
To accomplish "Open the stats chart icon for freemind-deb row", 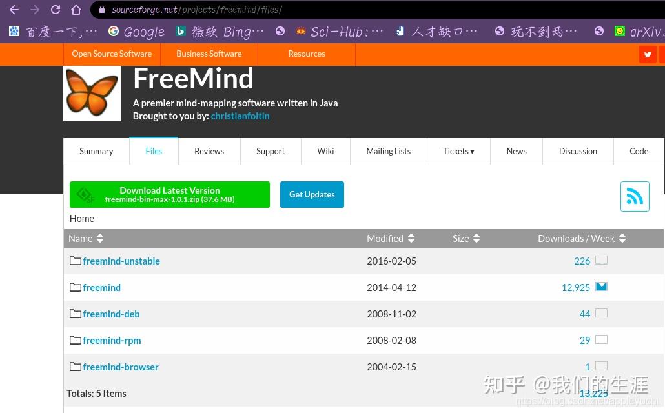I will (x=601, y=313).
